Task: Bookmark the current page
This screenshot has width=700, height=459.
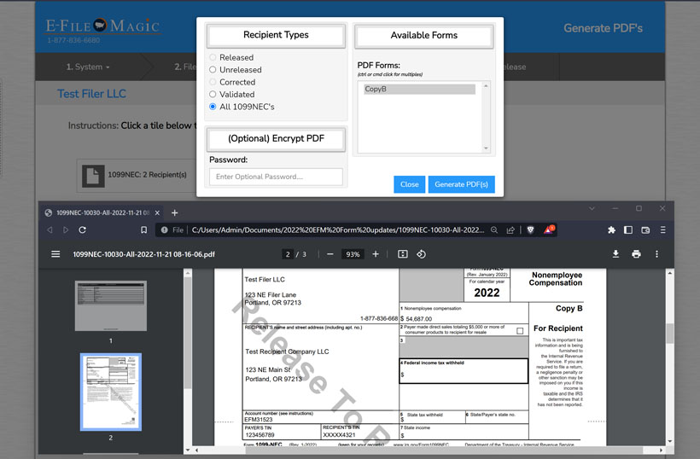Action: click(143, 229)
